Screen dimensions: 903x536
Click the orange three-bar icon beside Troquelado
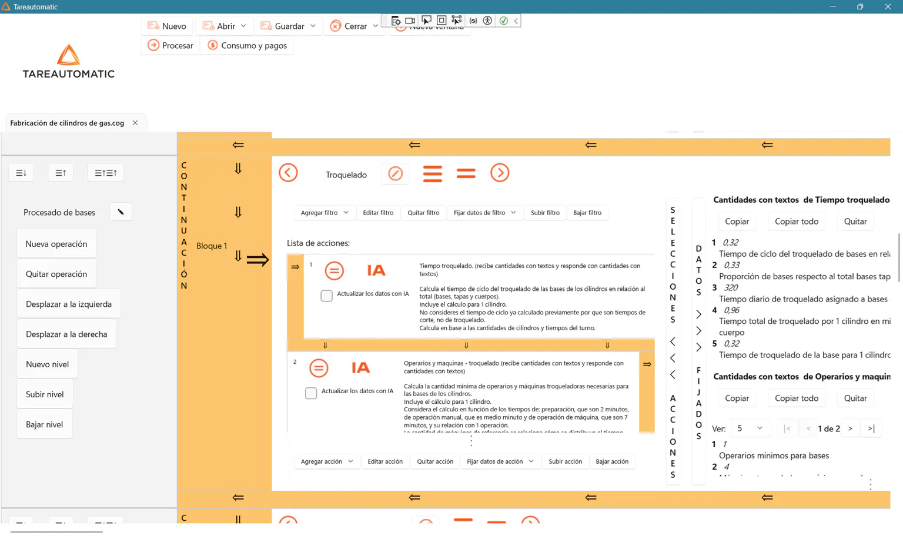(x=433, y=173)
